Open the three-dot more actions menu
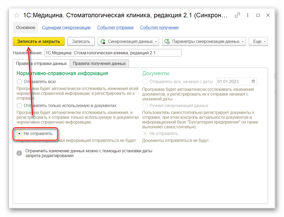284x217 pixels. 248,15
